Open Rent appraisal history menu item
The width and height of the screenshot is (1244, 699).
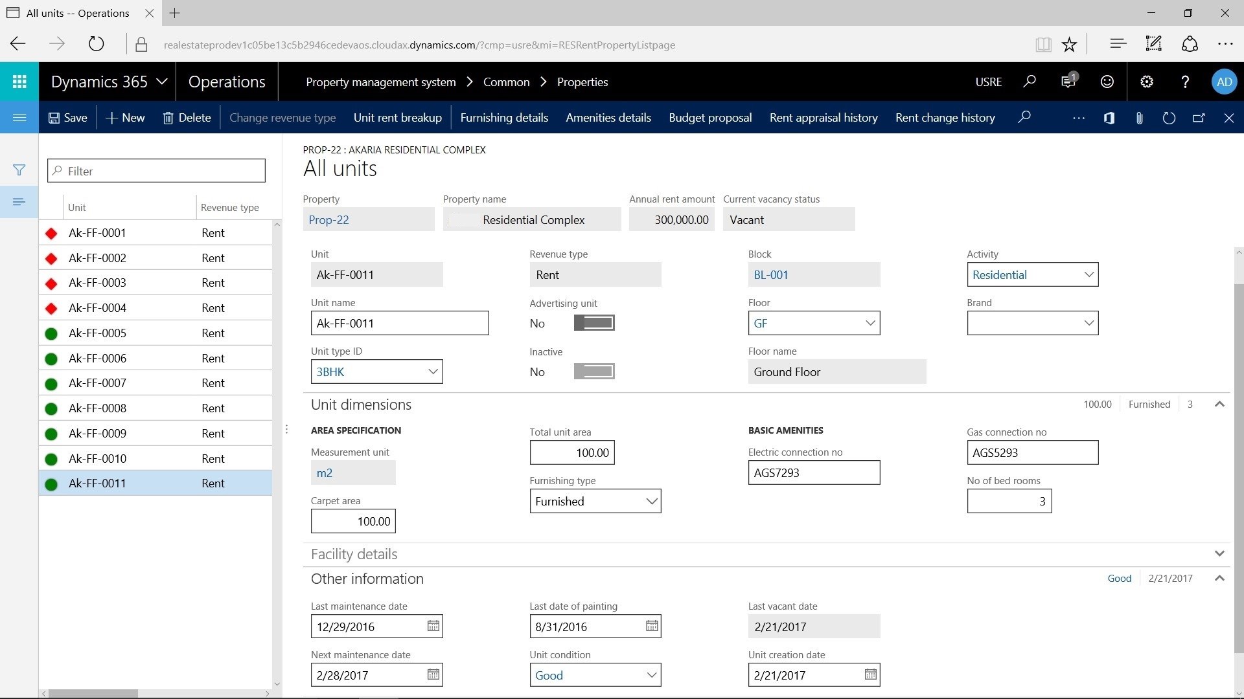coord(824,118)
